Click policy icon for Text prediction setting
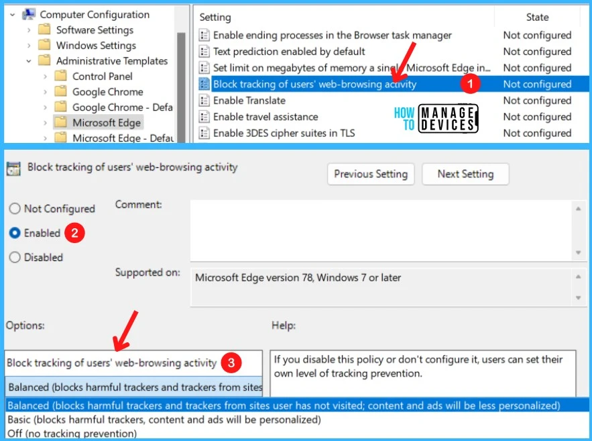 tap(204, 52)
